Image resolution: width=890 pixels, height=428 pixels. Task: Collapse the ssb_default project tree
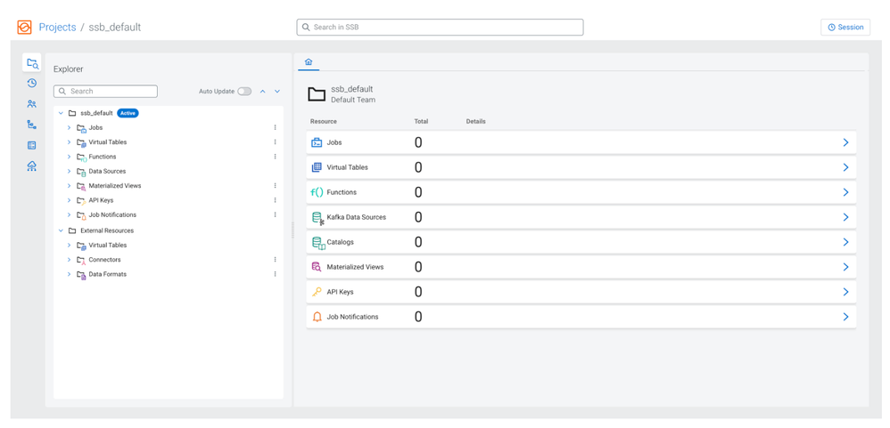coord(61,114)
